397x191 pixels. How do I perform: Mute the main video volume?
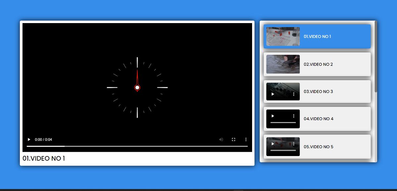pyautogui.click(x=221, y=140)
